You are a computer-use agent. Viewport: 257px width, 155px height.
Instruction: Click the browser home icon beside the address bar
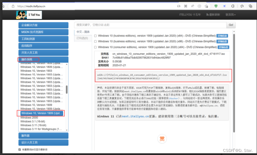[x=3, y=6]
